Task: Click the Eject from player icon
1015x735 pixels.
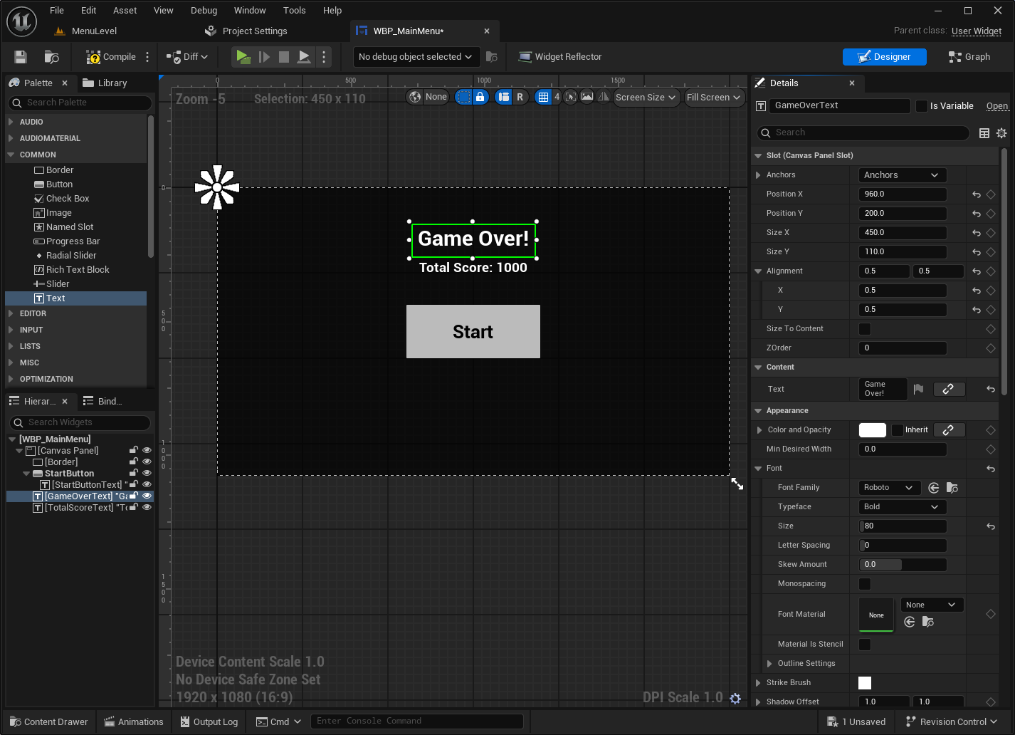Action: 304,57
